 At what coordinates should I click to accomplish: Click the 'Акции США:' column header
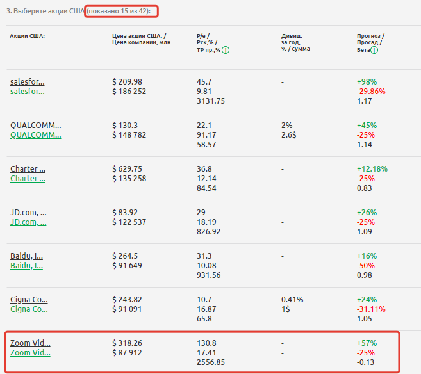(x=27, y=36)
